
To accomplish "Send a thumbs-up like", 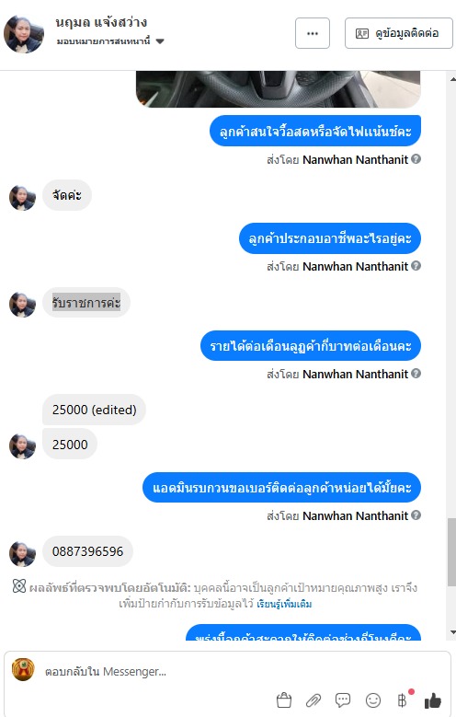I will (x=432, y=700).
